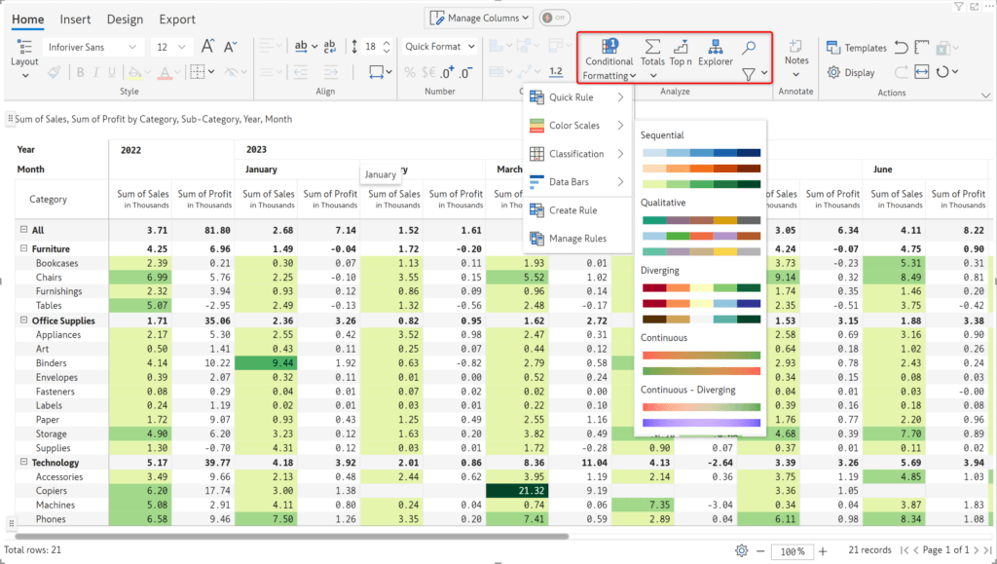Switch to the Insert tab
The width and height of the screenshot is (997, 564).
[75, 19]
